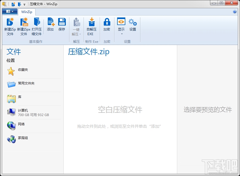Select the WinZip ribbon tab
The image size is (240, 176).
pos(27,12)
